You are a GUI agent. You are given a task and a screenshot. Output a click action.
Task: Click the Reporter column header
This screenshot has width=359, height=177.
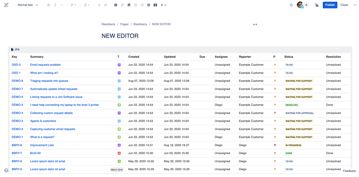(245, 57)
